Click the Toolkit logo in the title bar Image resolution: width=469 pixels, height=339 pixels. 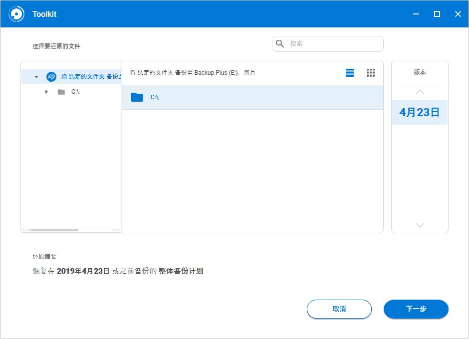(x=16, y=13)
